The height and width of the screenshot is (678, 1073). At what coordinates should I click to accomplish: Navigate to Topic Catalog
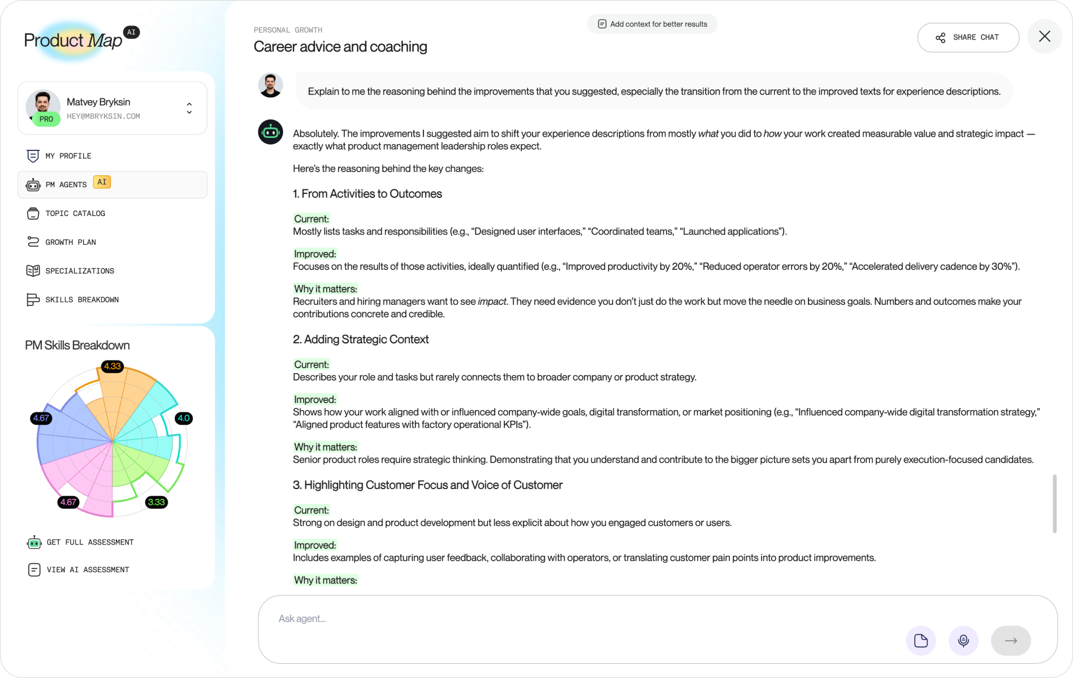[x=113, y=214]
